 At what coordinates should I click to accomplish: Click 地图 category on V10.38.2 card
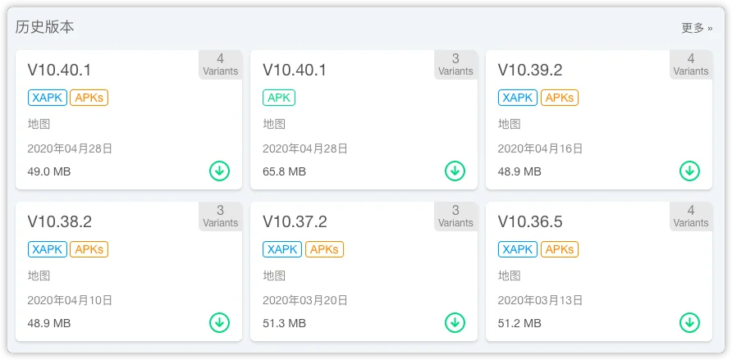pos(39,276)
